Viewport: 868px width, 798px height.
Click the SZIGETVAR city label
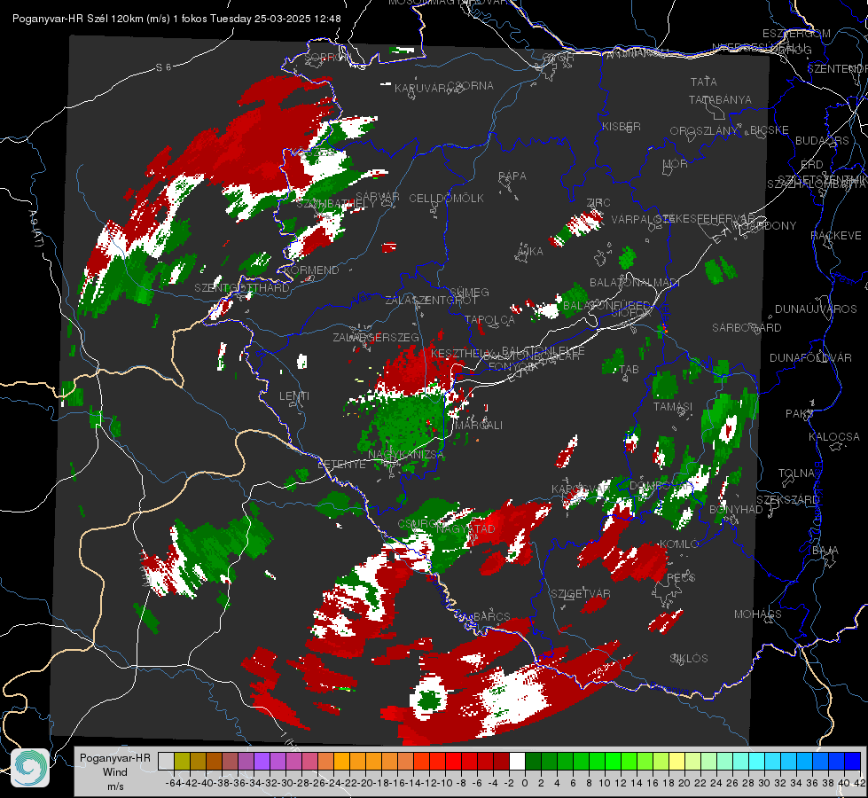581,594
